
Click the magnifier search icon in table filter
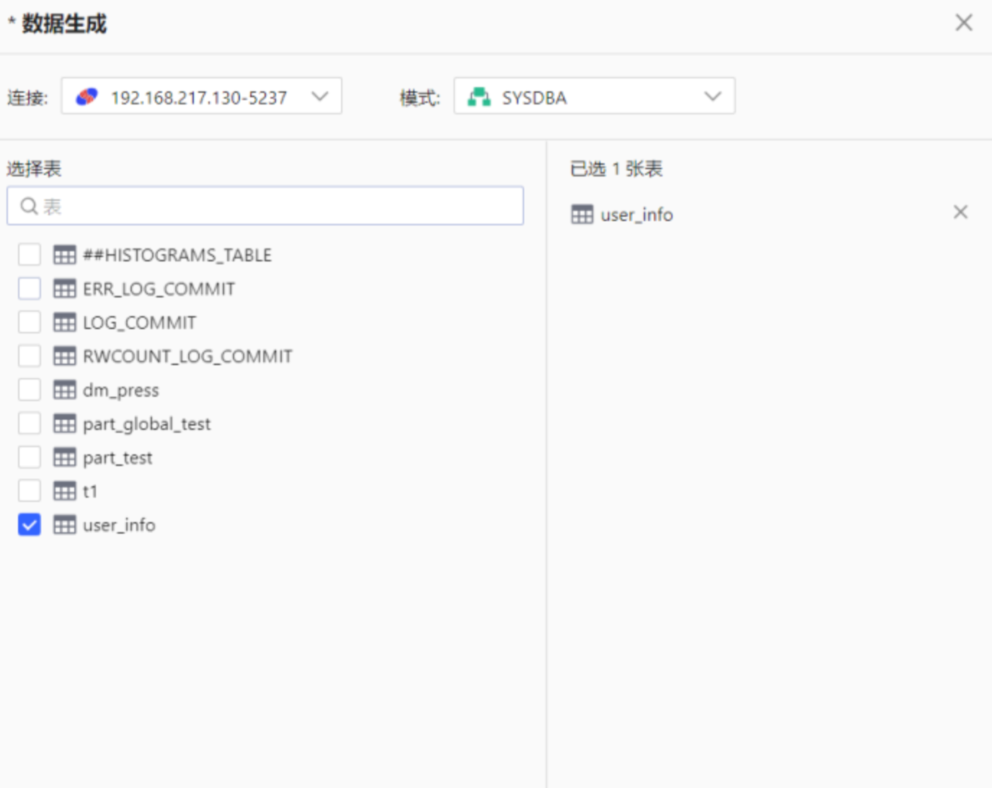point(29,207)
